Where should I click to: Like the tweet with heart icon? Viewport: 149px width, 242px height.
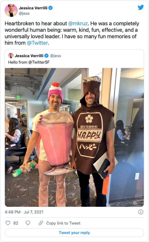pos(8,223)
